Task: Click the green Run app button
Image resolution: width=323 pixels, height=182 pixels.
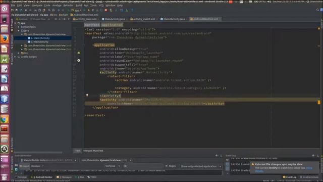Action: (84, 10)
